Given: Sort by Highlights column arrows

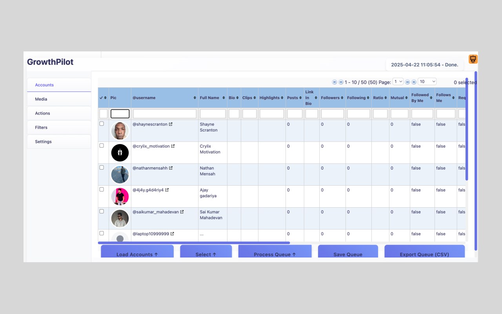Looking at the screenshot, I should (x=282, y=98).
